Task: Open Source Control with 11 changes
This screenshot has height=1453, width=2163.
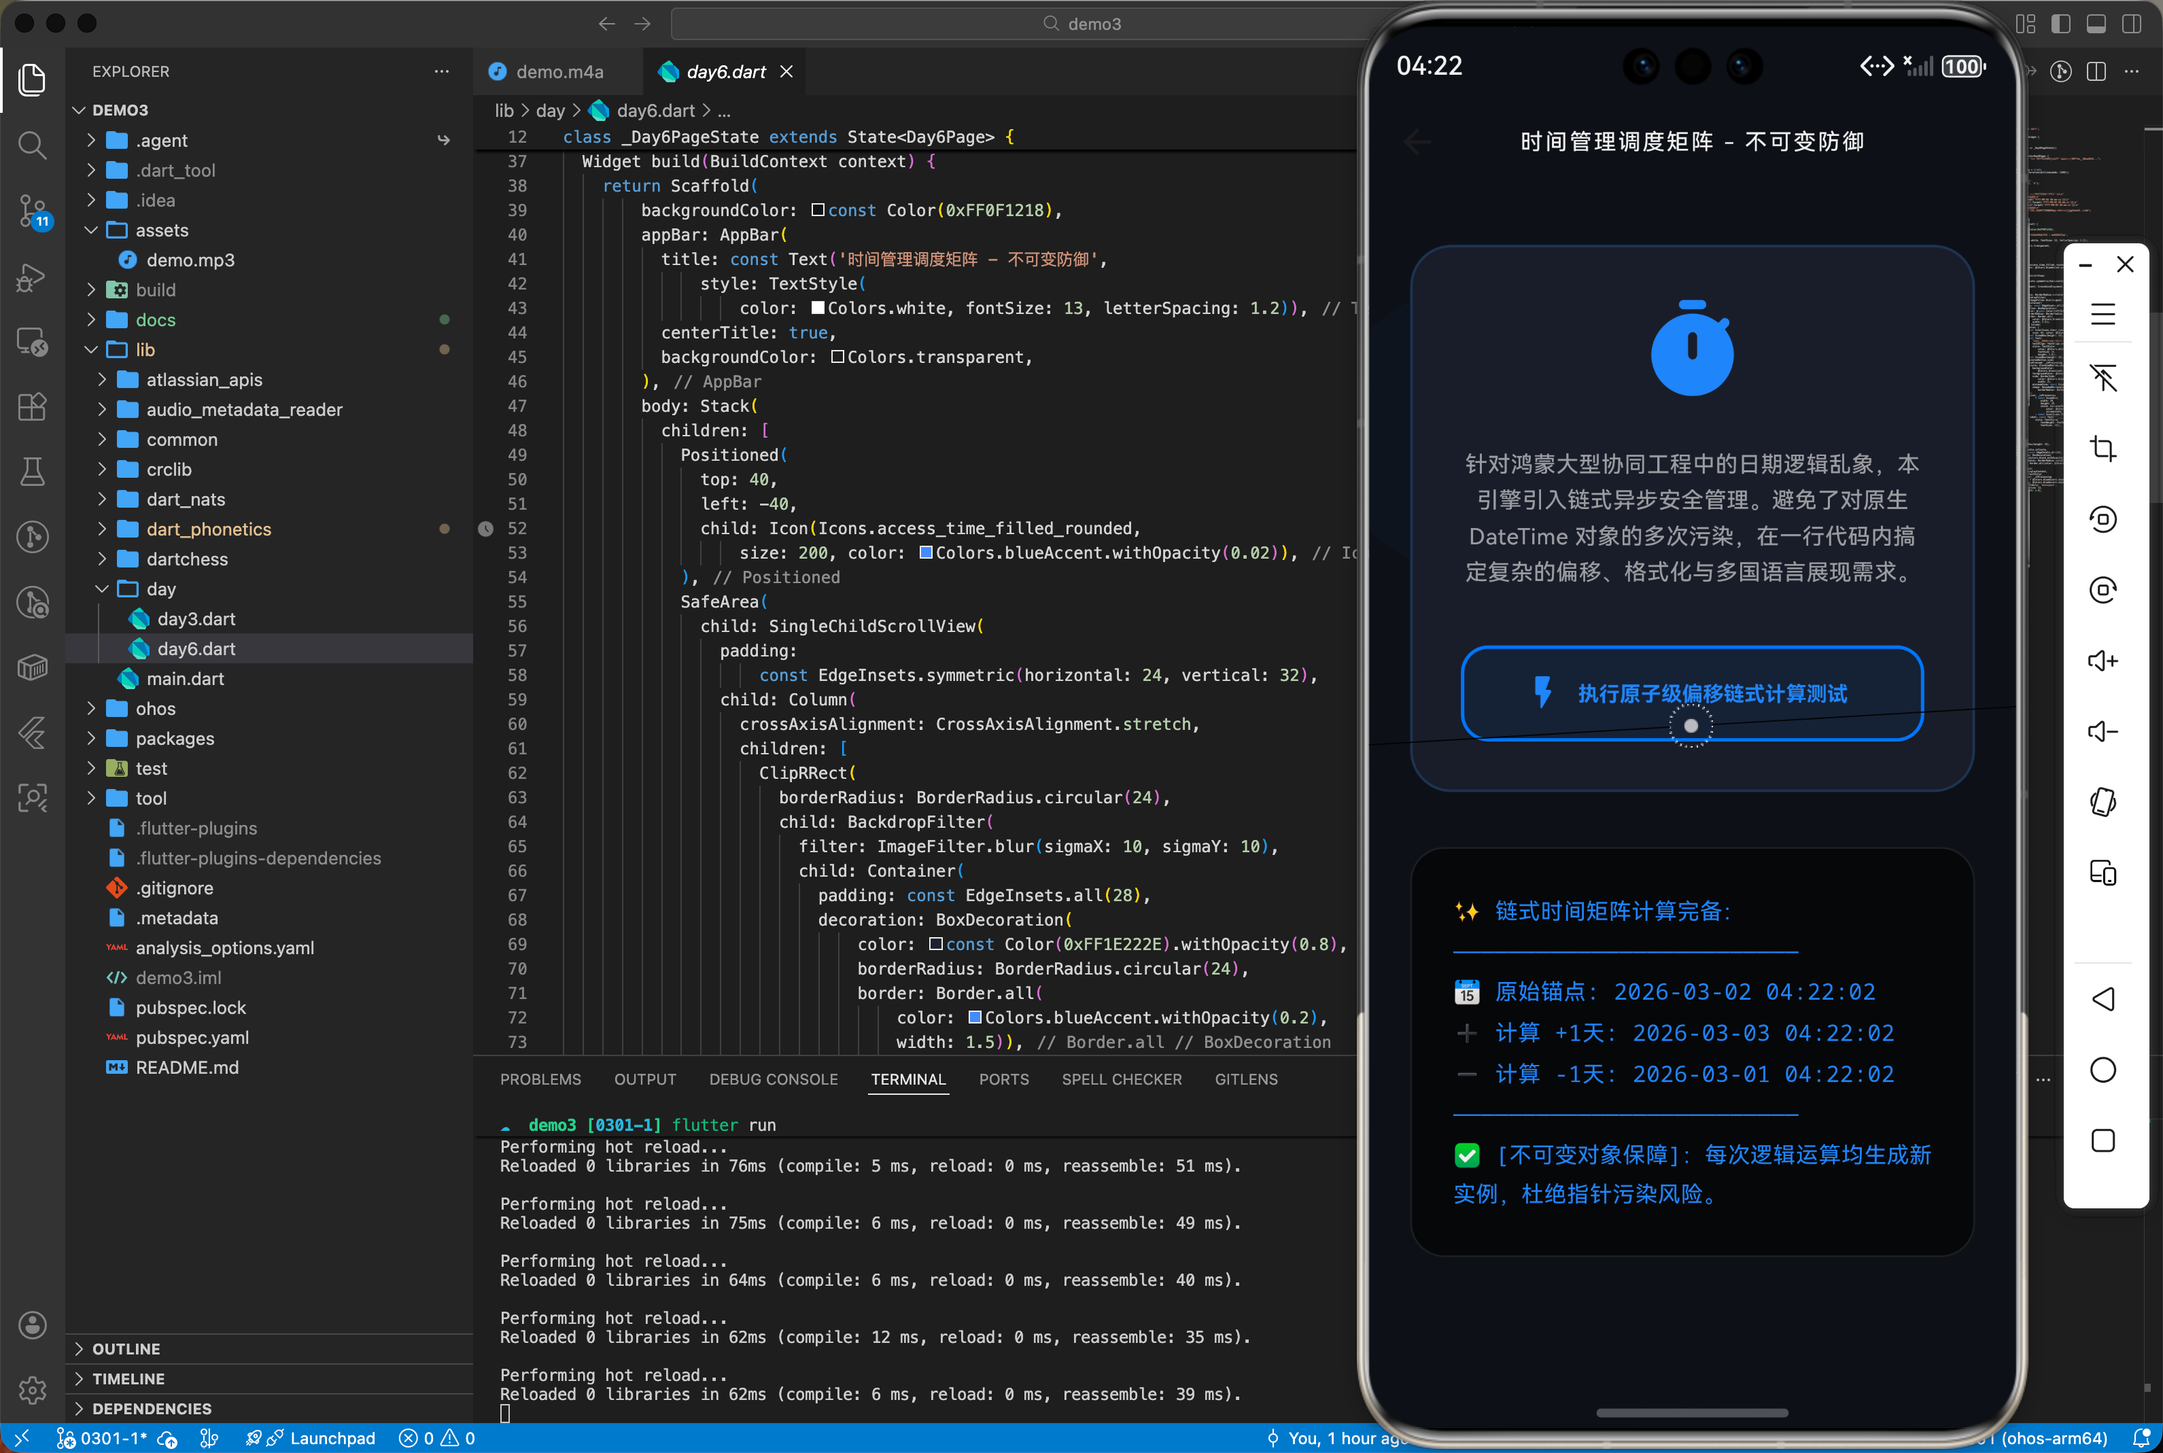Action: (33, 211)
